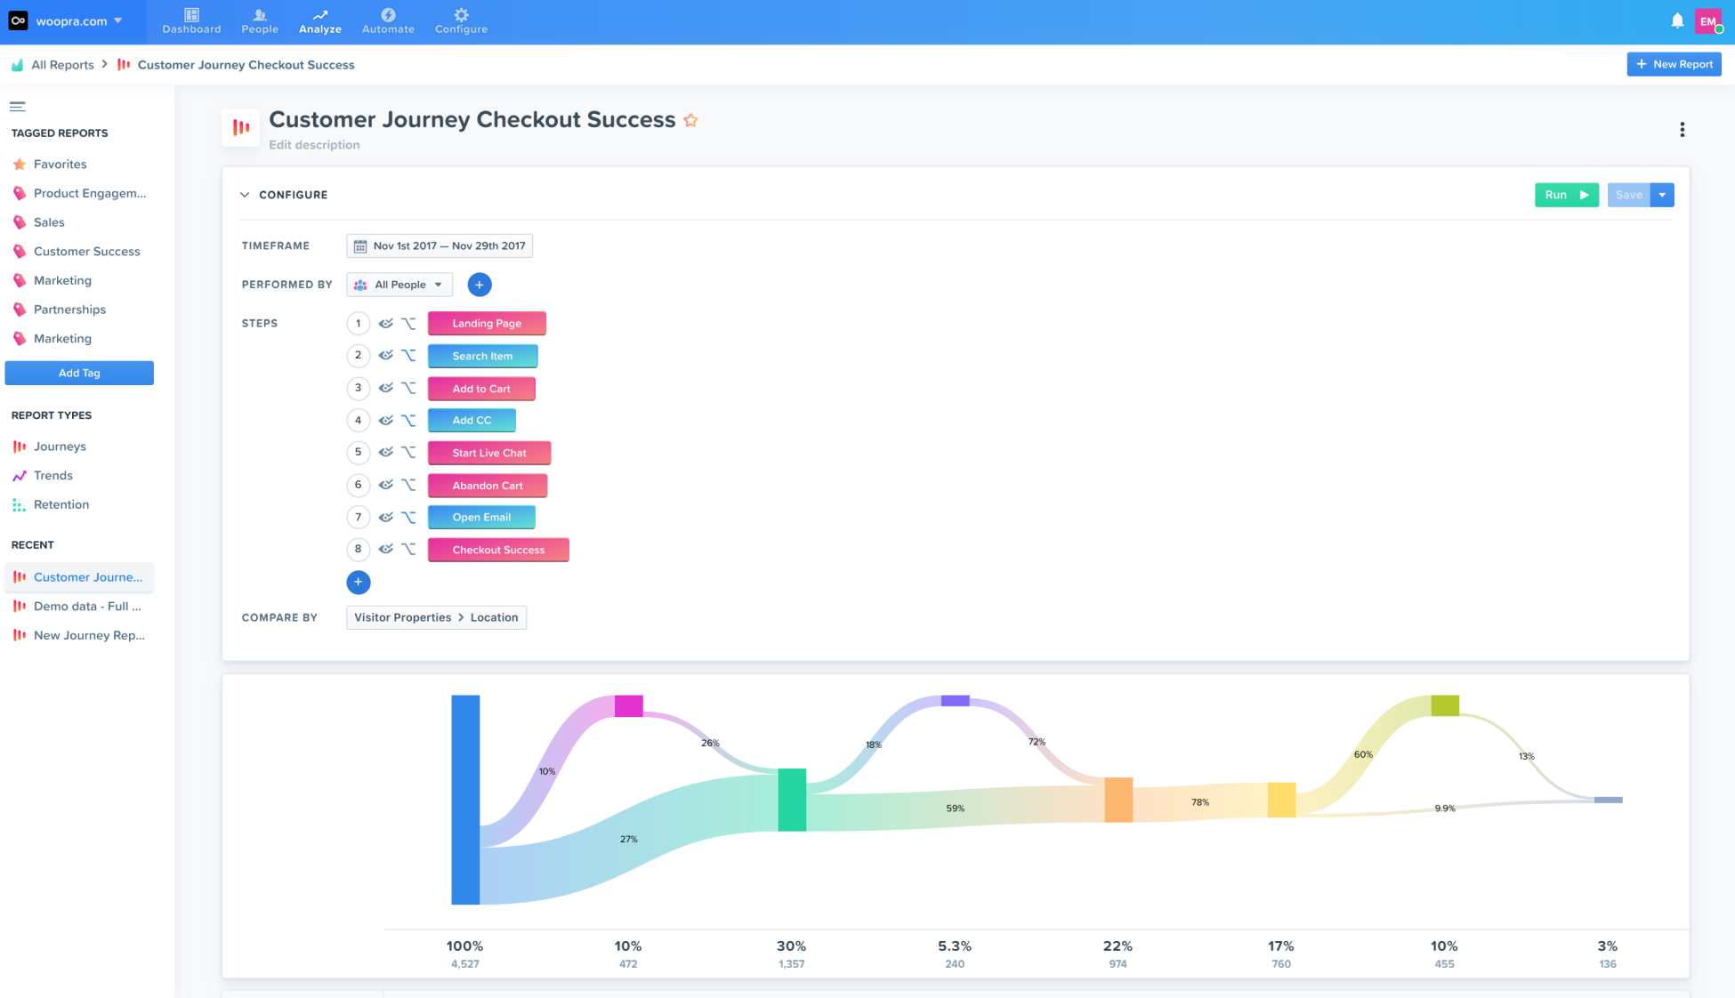
Task: Expand the Save button dropdown arrow
Action: 1662,195
